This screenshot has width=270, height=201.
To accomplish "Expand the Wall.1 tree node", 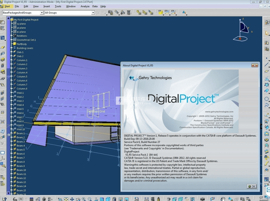I will pyautogui.click(x=11, y=93).
